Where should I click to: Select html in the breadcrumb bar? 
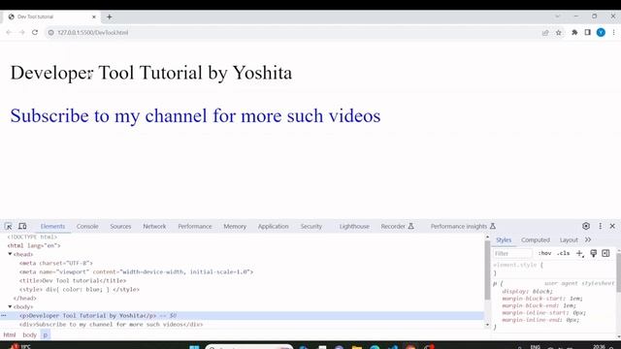coord(10,334)
